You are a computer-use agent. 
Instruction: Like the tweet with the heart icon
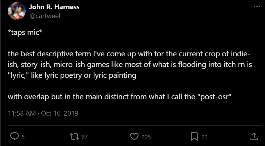coord(135,136)
